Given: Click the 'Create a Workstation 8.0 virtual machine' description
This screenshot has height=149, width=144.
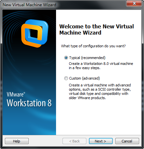Looking at the screenshot, I should pyautogui.click(x=101, y=66).
